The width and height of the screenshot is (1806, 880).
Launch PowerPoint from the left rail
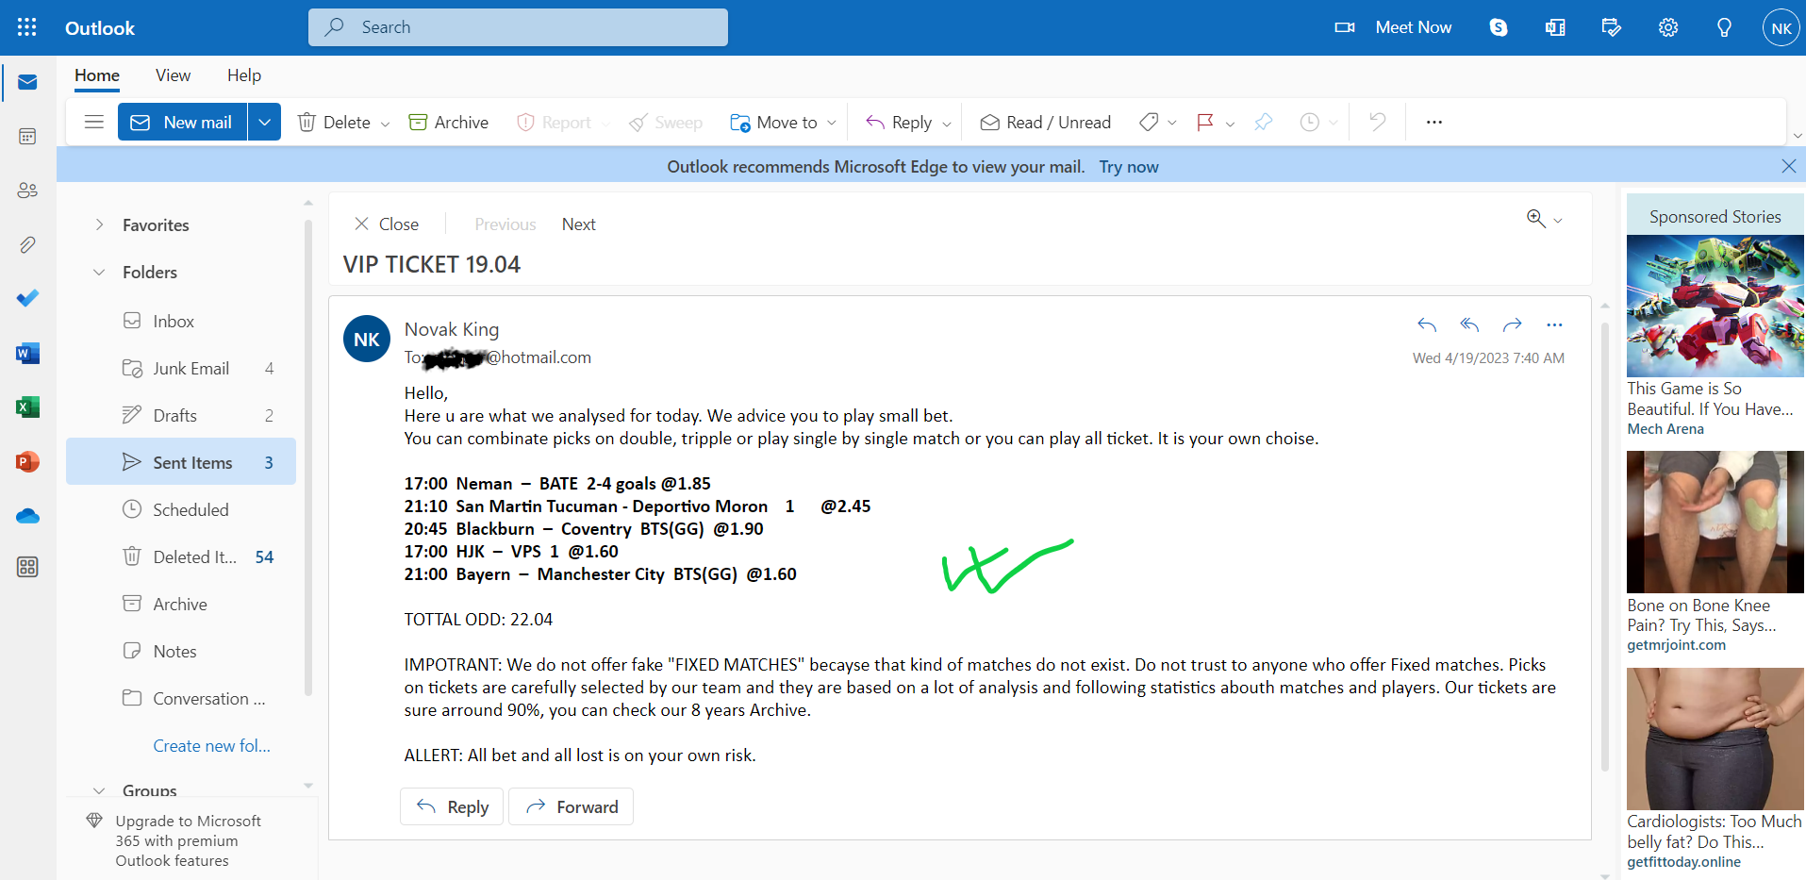pos(27,461)
